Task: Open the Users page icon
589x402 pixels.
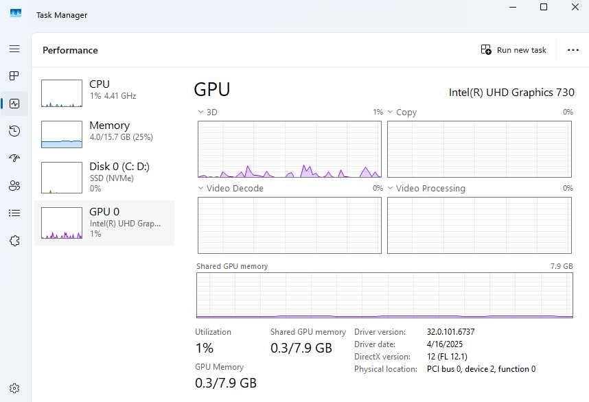Action: [x=14, y=186]
